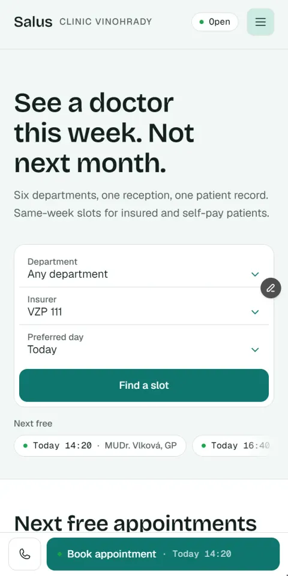
Task: Click the Next free appointments heading
Action: point(135,523)
